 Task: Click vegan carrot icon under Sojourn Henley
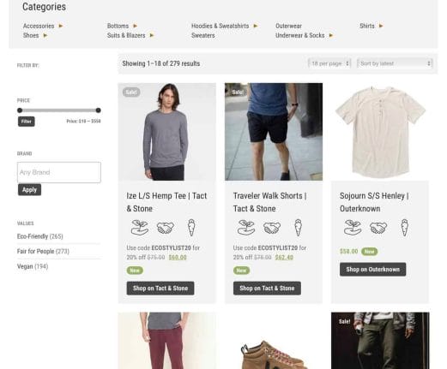coord(404,228)
